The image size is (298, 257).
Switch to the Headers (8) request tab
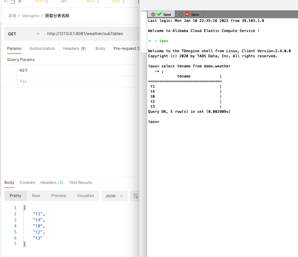[x=74, y=49]
